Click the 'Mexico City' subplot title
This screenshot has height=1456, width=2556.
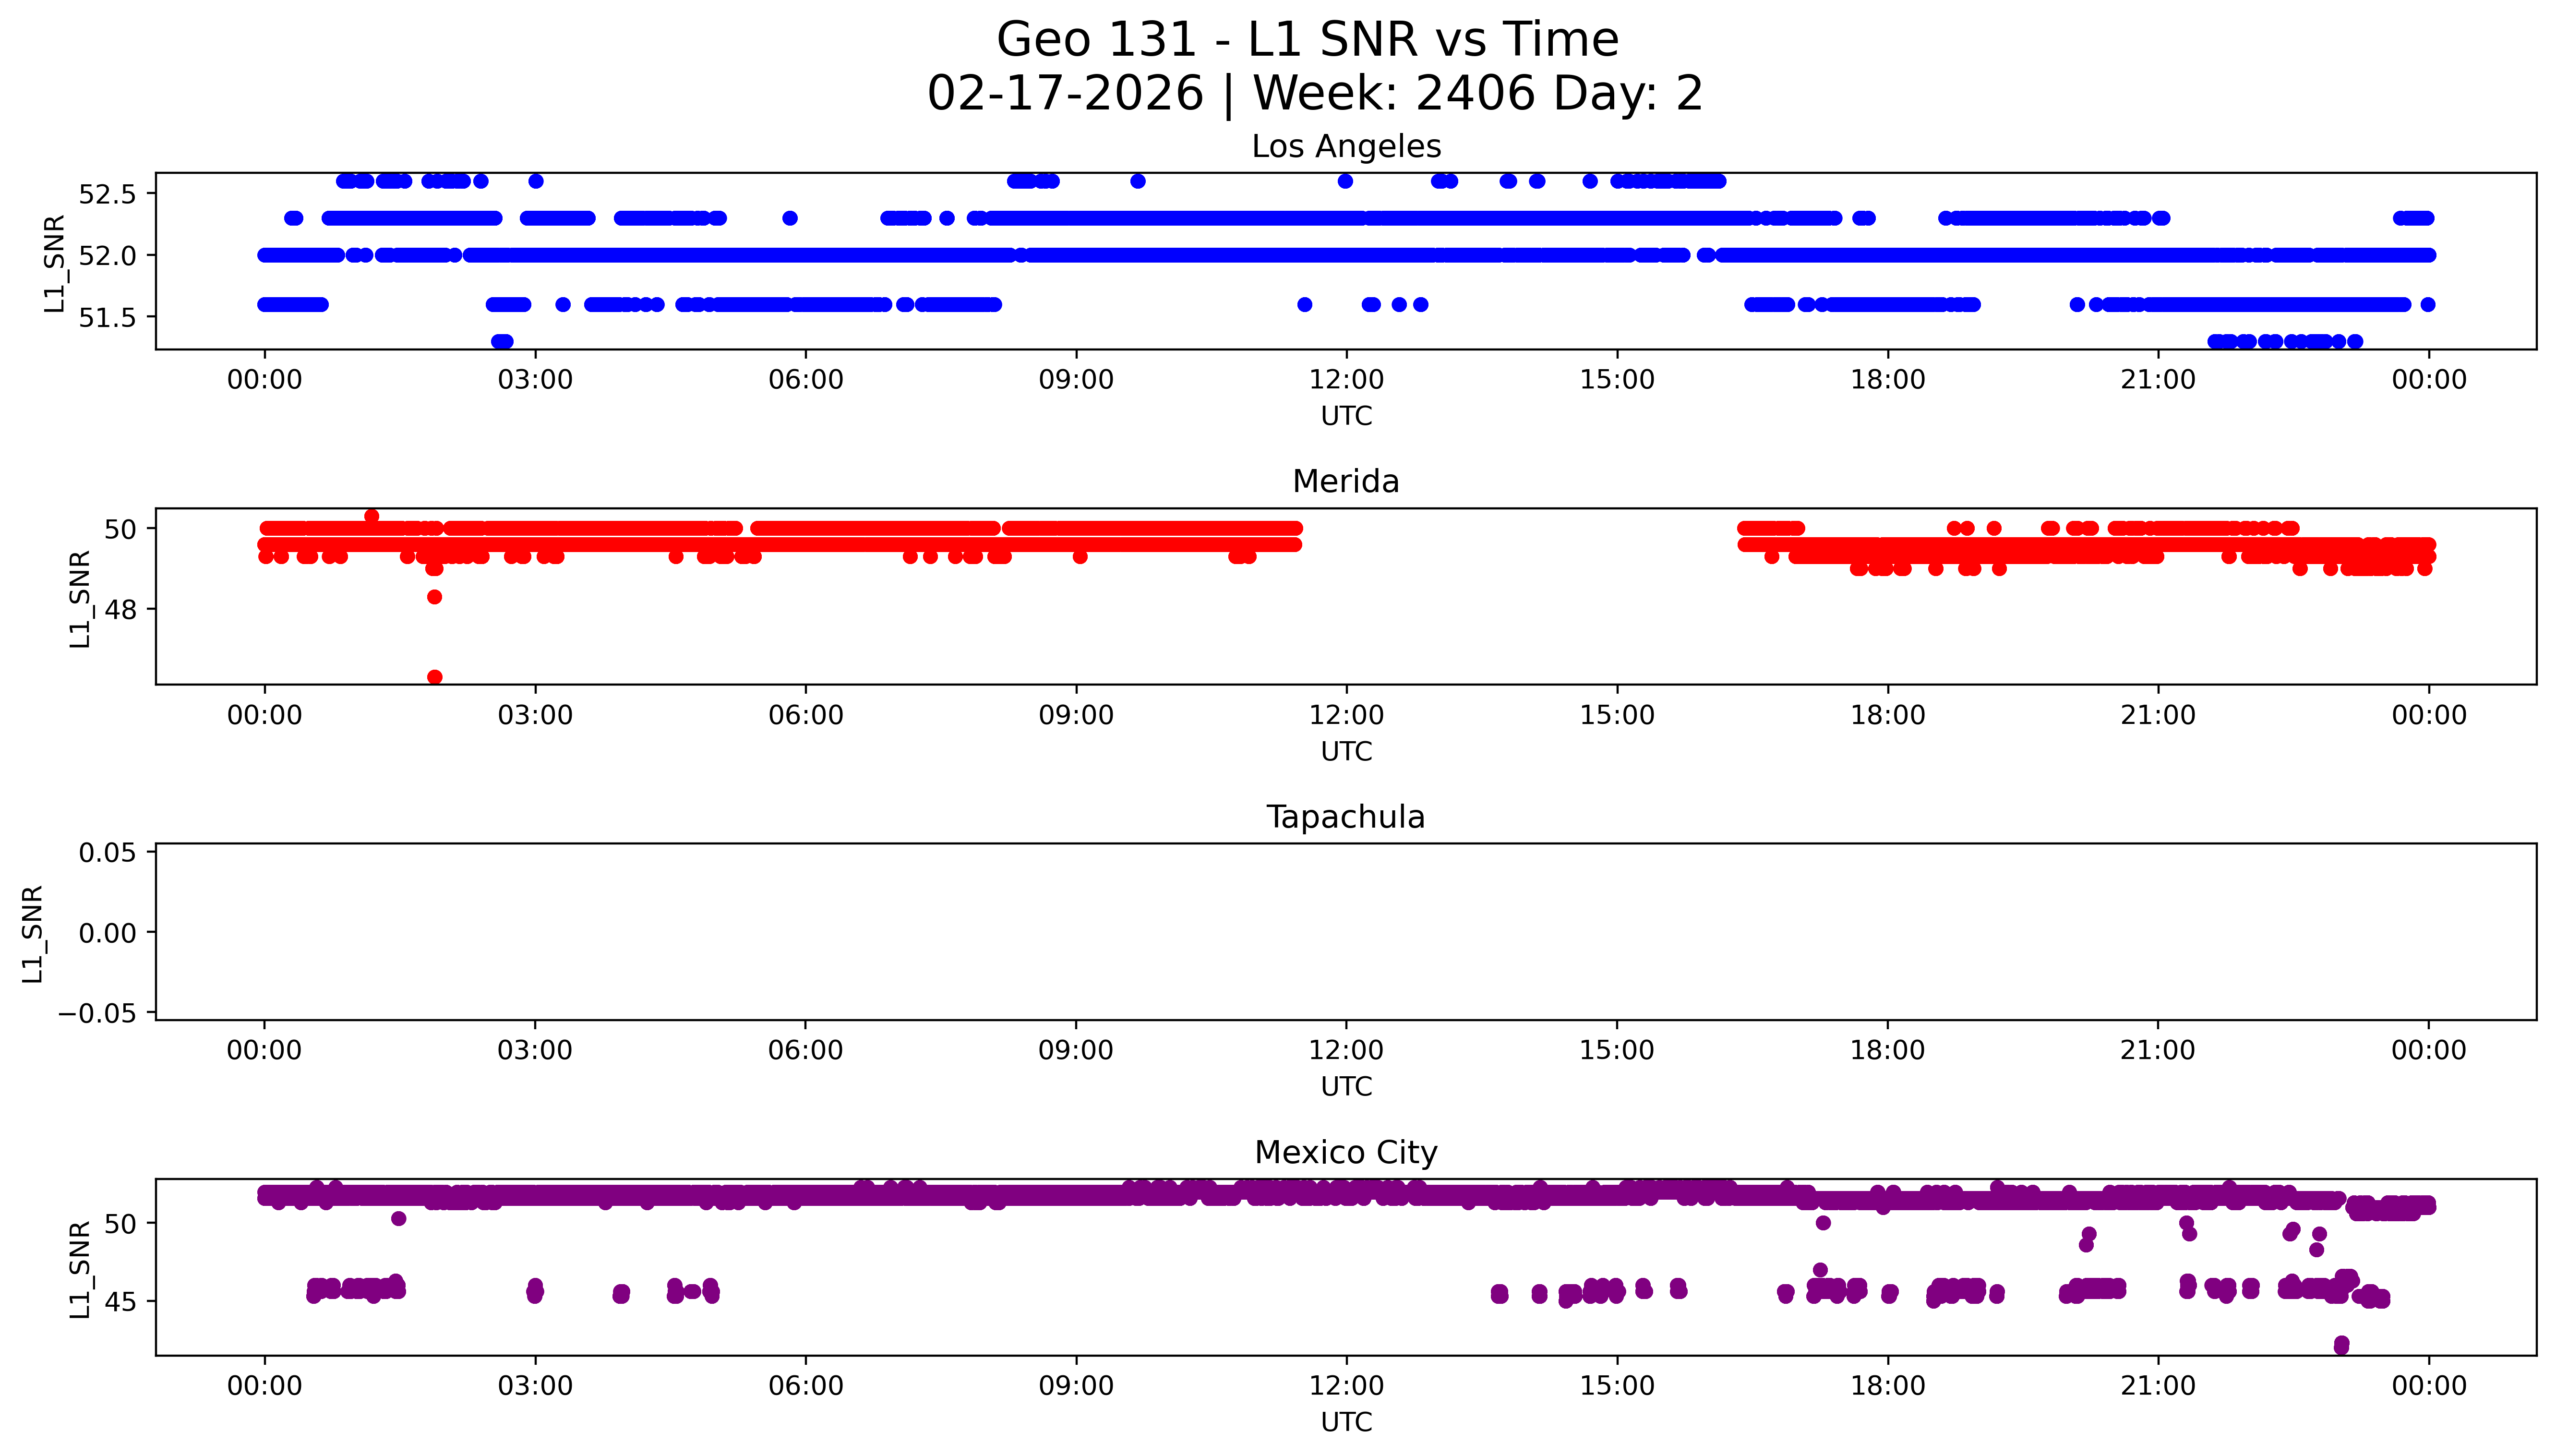point(1345,1153)
